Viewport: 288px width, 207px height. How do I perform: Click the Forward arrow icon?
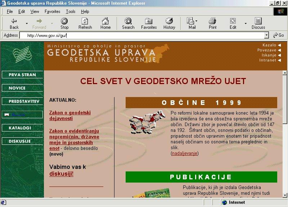(x=39, y=21)
